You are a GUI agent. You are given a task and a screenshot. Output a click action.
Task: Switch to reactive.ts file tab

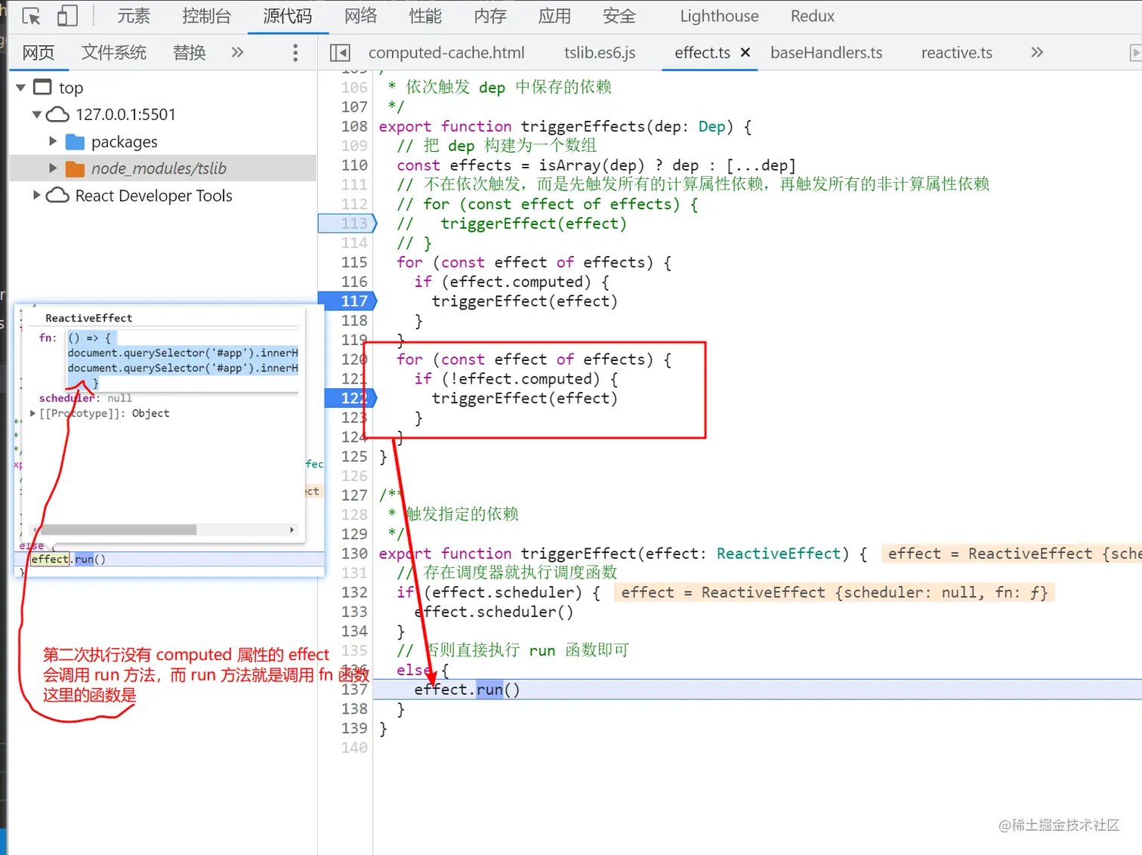[x=957, y=52]
